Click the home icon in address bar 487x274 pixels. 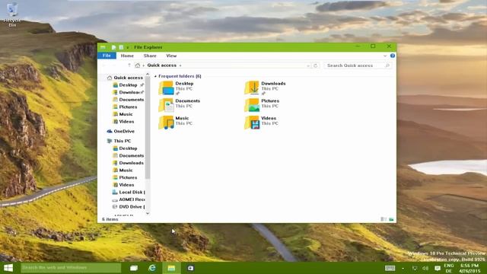(x=138, y=65)
